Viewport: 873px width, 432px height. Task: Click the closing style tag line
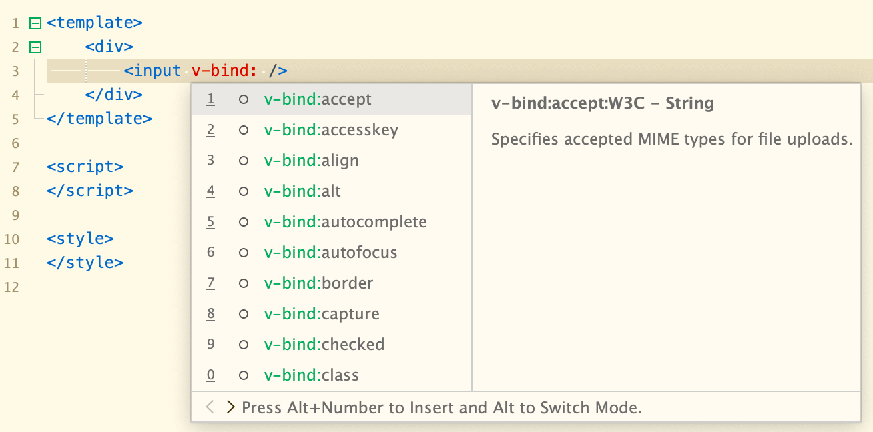(x=85, y=263)
